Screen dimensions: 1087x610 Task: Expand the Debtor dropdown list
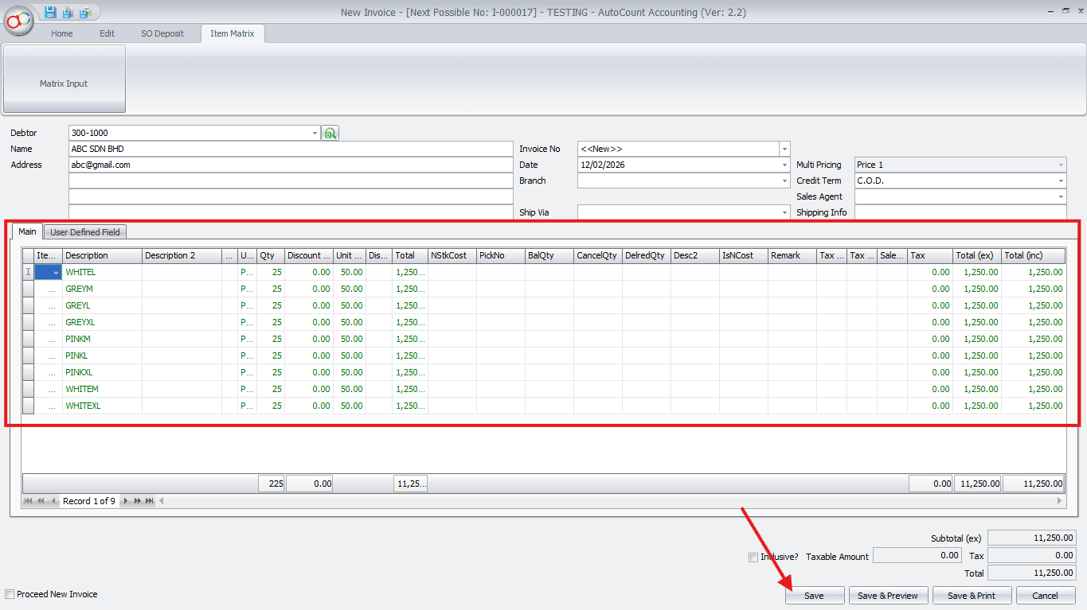(x=315, y=134)
